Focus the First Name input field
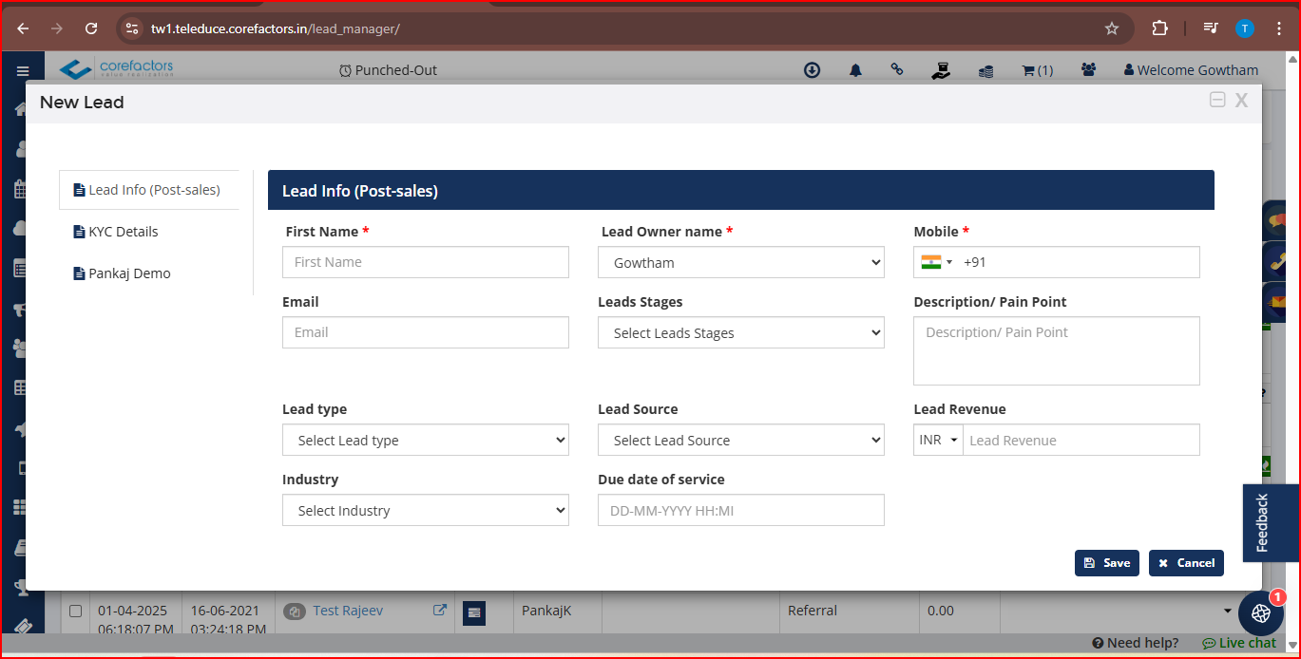The height and width of the screenshot is (659, 1301). coord(426,262)
